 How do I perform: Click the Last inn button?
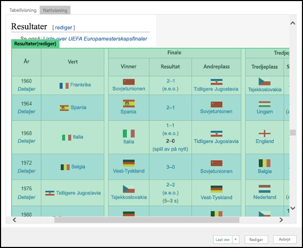point(223,239)
